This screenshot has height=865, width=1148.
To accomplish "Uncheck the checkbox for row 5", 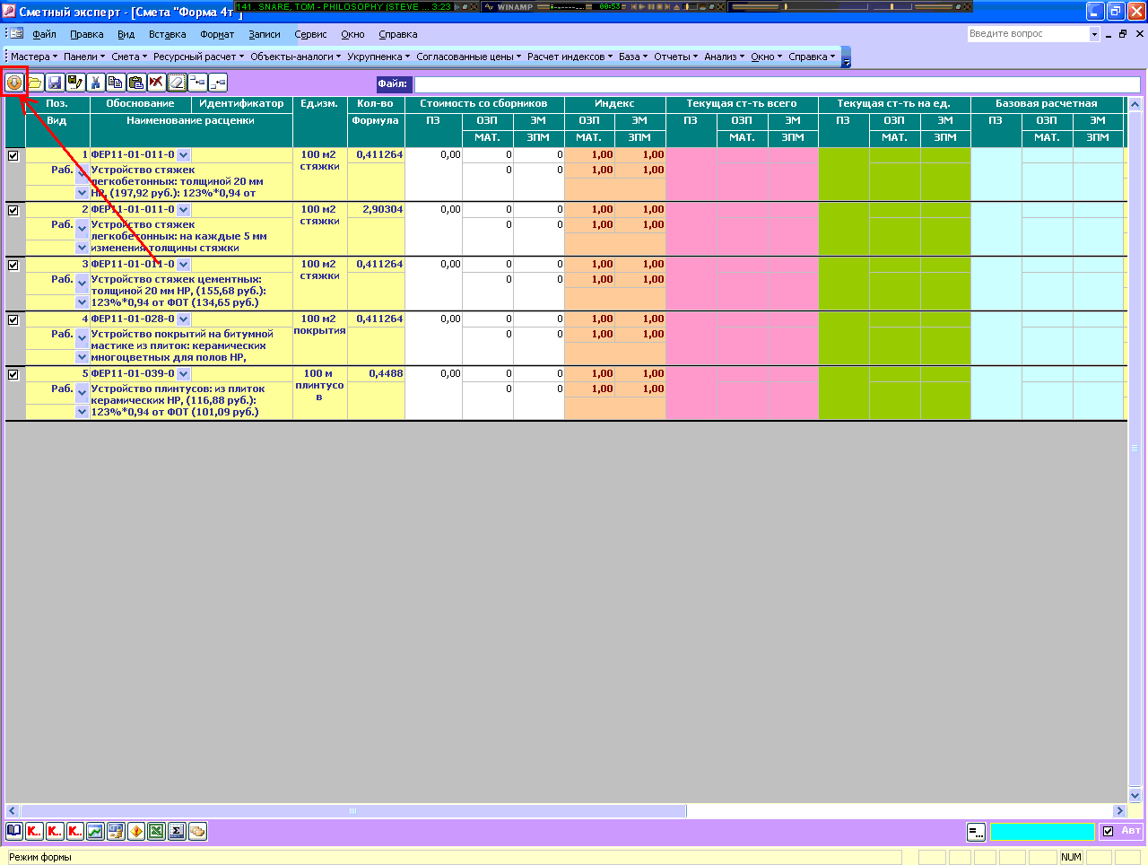I will (13, 374).
